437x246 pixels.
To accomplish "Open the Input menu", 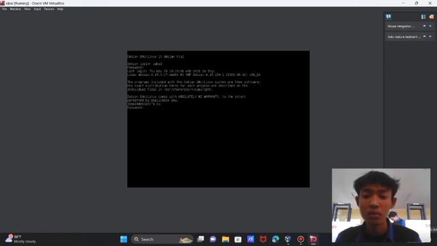I will 38,9.
